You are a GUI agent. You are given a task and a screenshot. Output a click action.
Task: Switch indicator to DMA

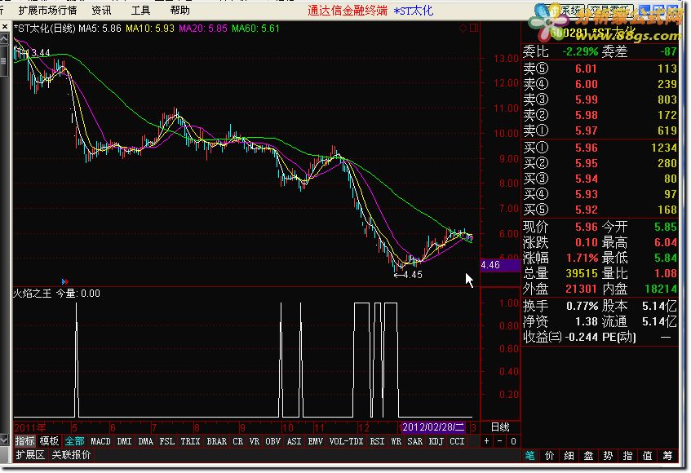145,441
